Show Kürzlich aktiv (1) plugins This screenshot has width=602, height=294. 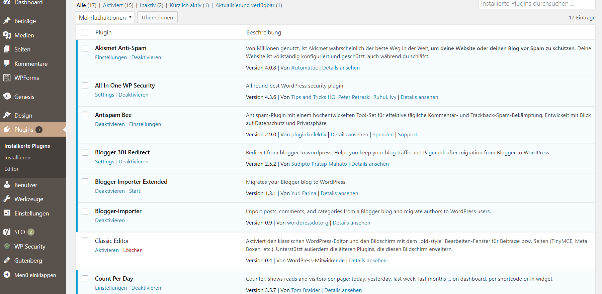tap(189, 5)
